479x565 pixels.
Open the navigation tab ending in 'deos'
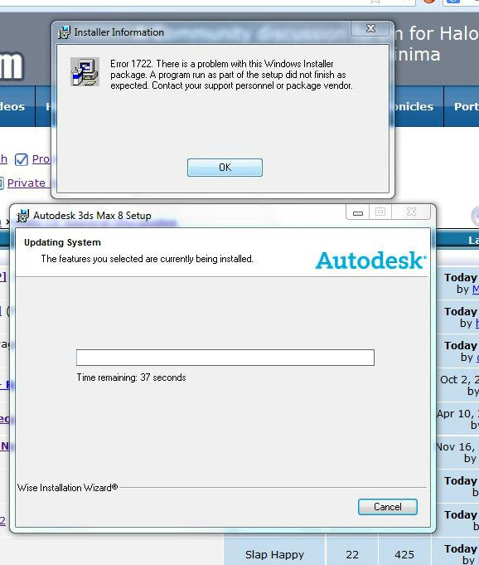point(14,106)
